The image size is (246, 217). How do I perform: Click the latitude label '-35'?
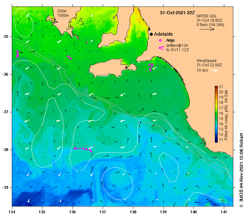pyautogui.click(x=6, y=37)
